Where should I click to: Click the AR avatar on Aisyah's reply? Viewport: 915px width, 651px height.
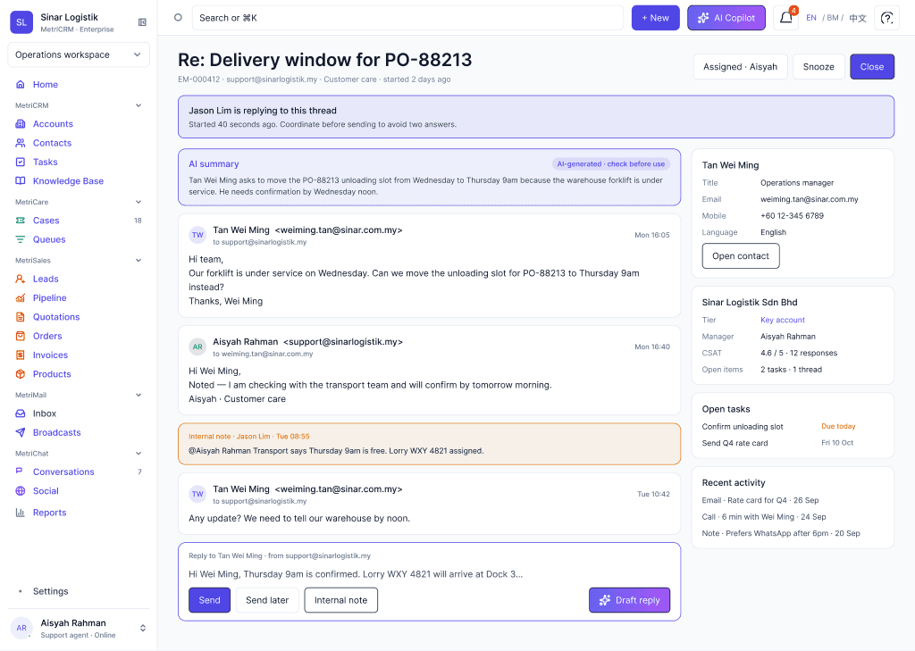click(x=197, y=346)
